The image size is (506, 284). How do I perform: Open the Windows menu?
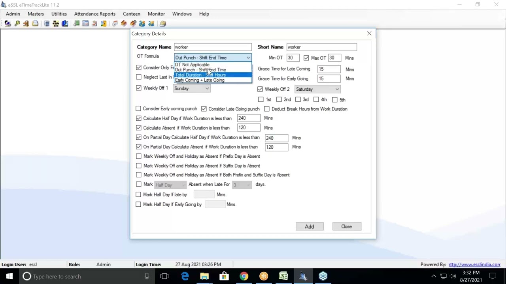(x=182, y=14)
